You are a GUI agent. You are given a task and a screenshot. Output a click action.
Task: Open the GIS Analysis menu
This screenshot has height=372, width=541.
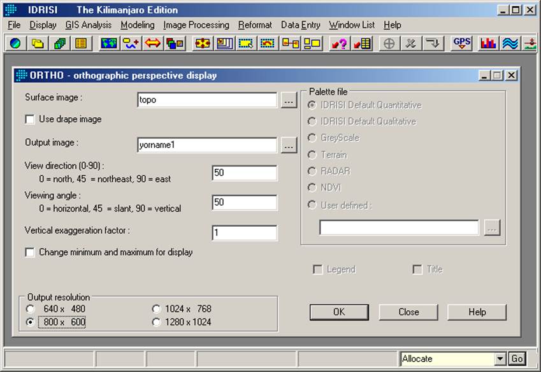pyautogui.click(x=89, y=25)
